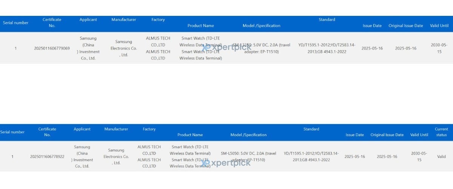Click Certificate No. header in bottom table
Image resolution: width=453 pixels, height=189 pixels.
[x=47, y=132]
